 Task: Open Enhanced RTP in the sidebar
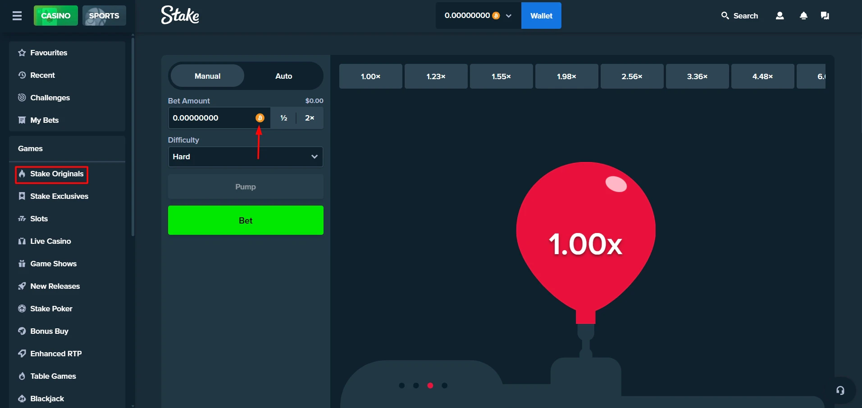(67, 354)
